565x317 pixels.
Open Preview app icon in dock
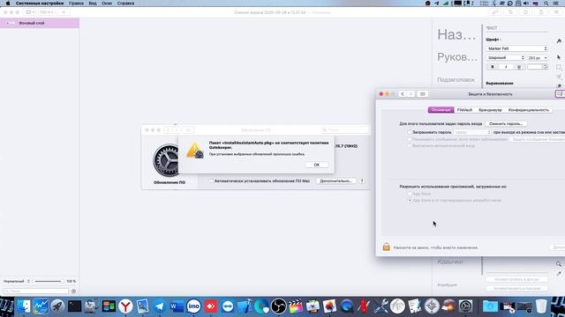142,306
